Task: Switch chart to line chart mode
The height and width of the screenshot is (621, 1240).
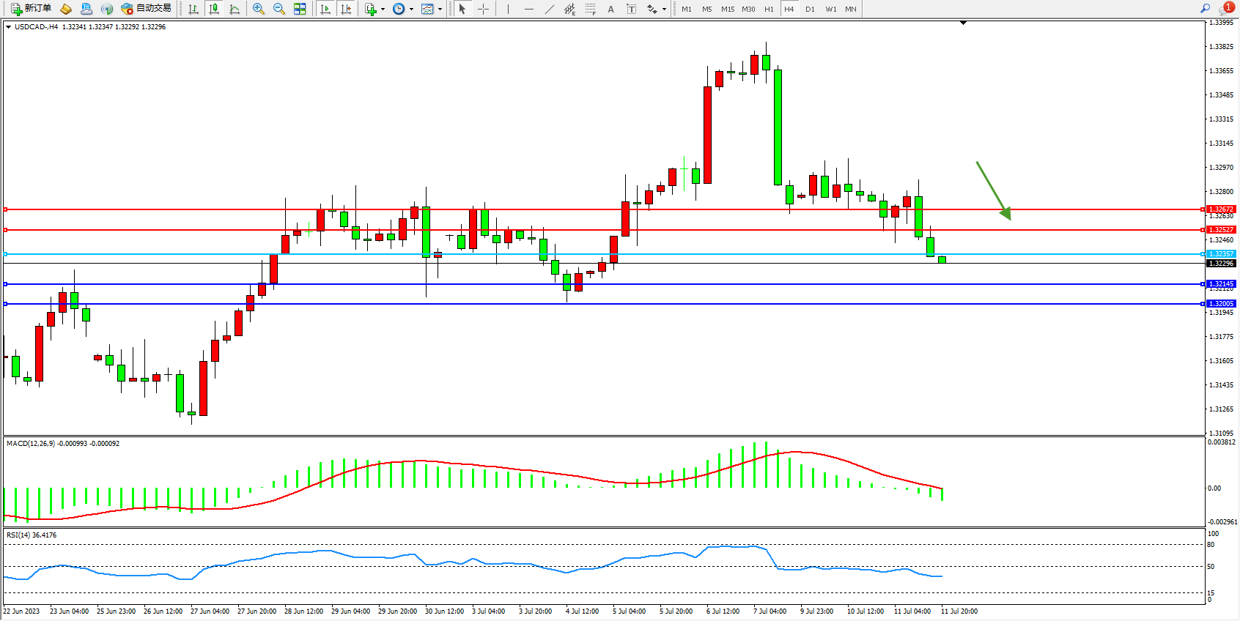Action: coord(235,9)
